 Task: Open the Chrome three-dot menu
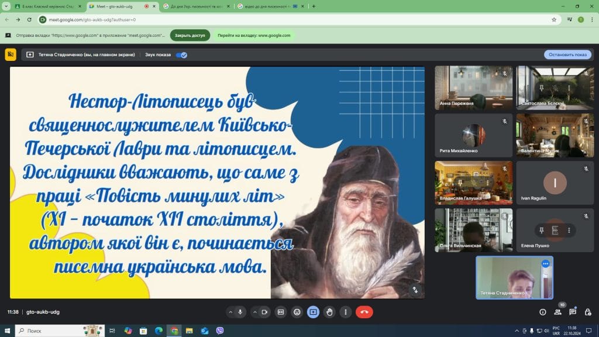[x=592, y=19]
